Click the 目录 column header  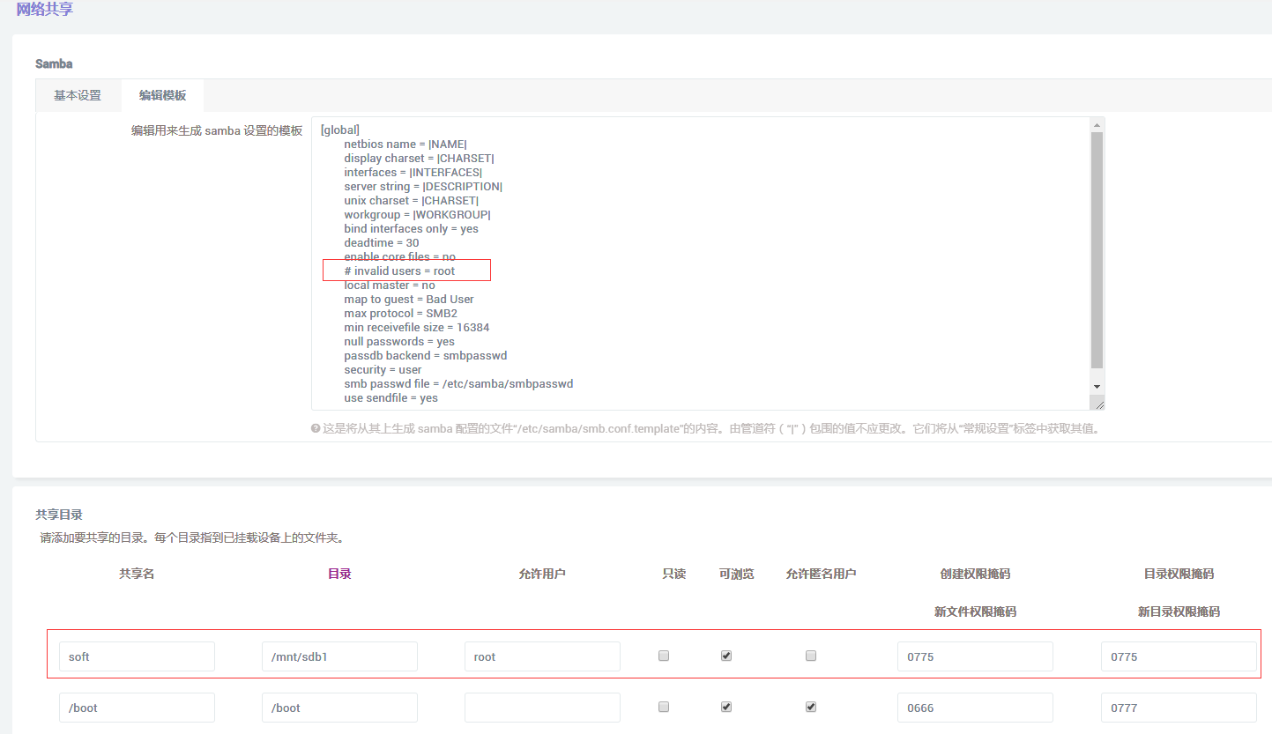(339, 574)
